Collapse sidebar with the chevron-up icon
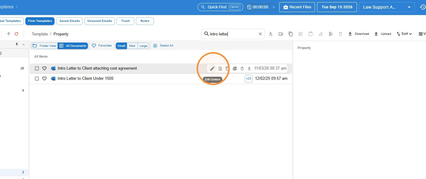 pos(23,45)
